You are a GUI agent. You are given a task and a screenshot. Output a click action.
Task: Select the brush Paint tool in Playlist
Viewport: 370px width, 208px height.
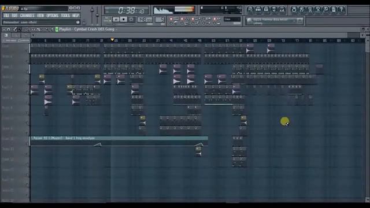point(20,29)
